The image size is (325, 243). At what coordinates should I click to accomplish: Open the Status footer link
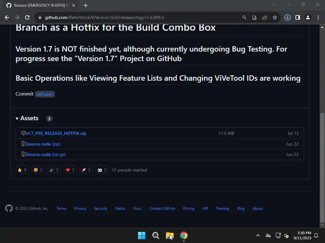(120, 209)
